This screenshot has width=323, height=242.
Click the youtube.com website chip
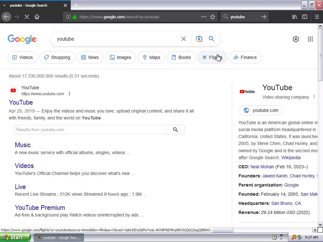click(260, 110)
